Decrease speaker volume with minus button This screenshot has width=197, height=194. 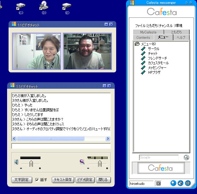coord(21,168)
